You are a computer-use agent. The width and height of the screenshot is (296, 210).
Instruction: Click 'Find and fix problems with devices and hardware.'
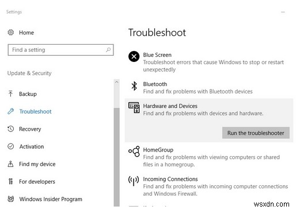pos(203,114)
